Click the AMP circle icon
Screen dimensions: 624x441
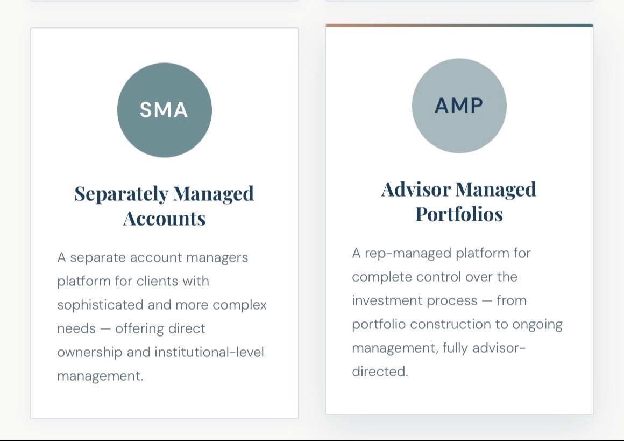pyautogui.click(x=459, y=106)
